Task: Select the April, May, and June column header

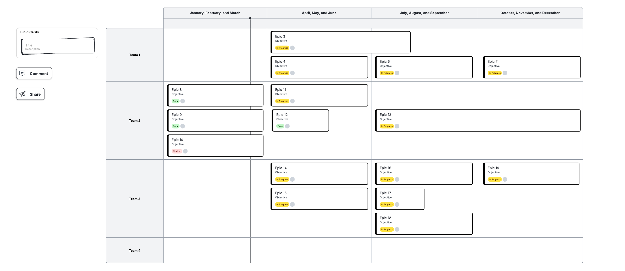Action: click(319, 13)
